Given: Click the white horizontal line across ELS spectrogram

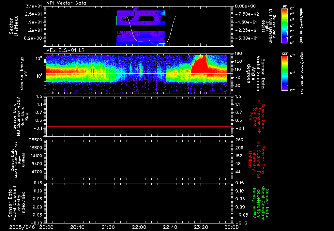Looking at the screenshot, I should (x=138, y=73).
